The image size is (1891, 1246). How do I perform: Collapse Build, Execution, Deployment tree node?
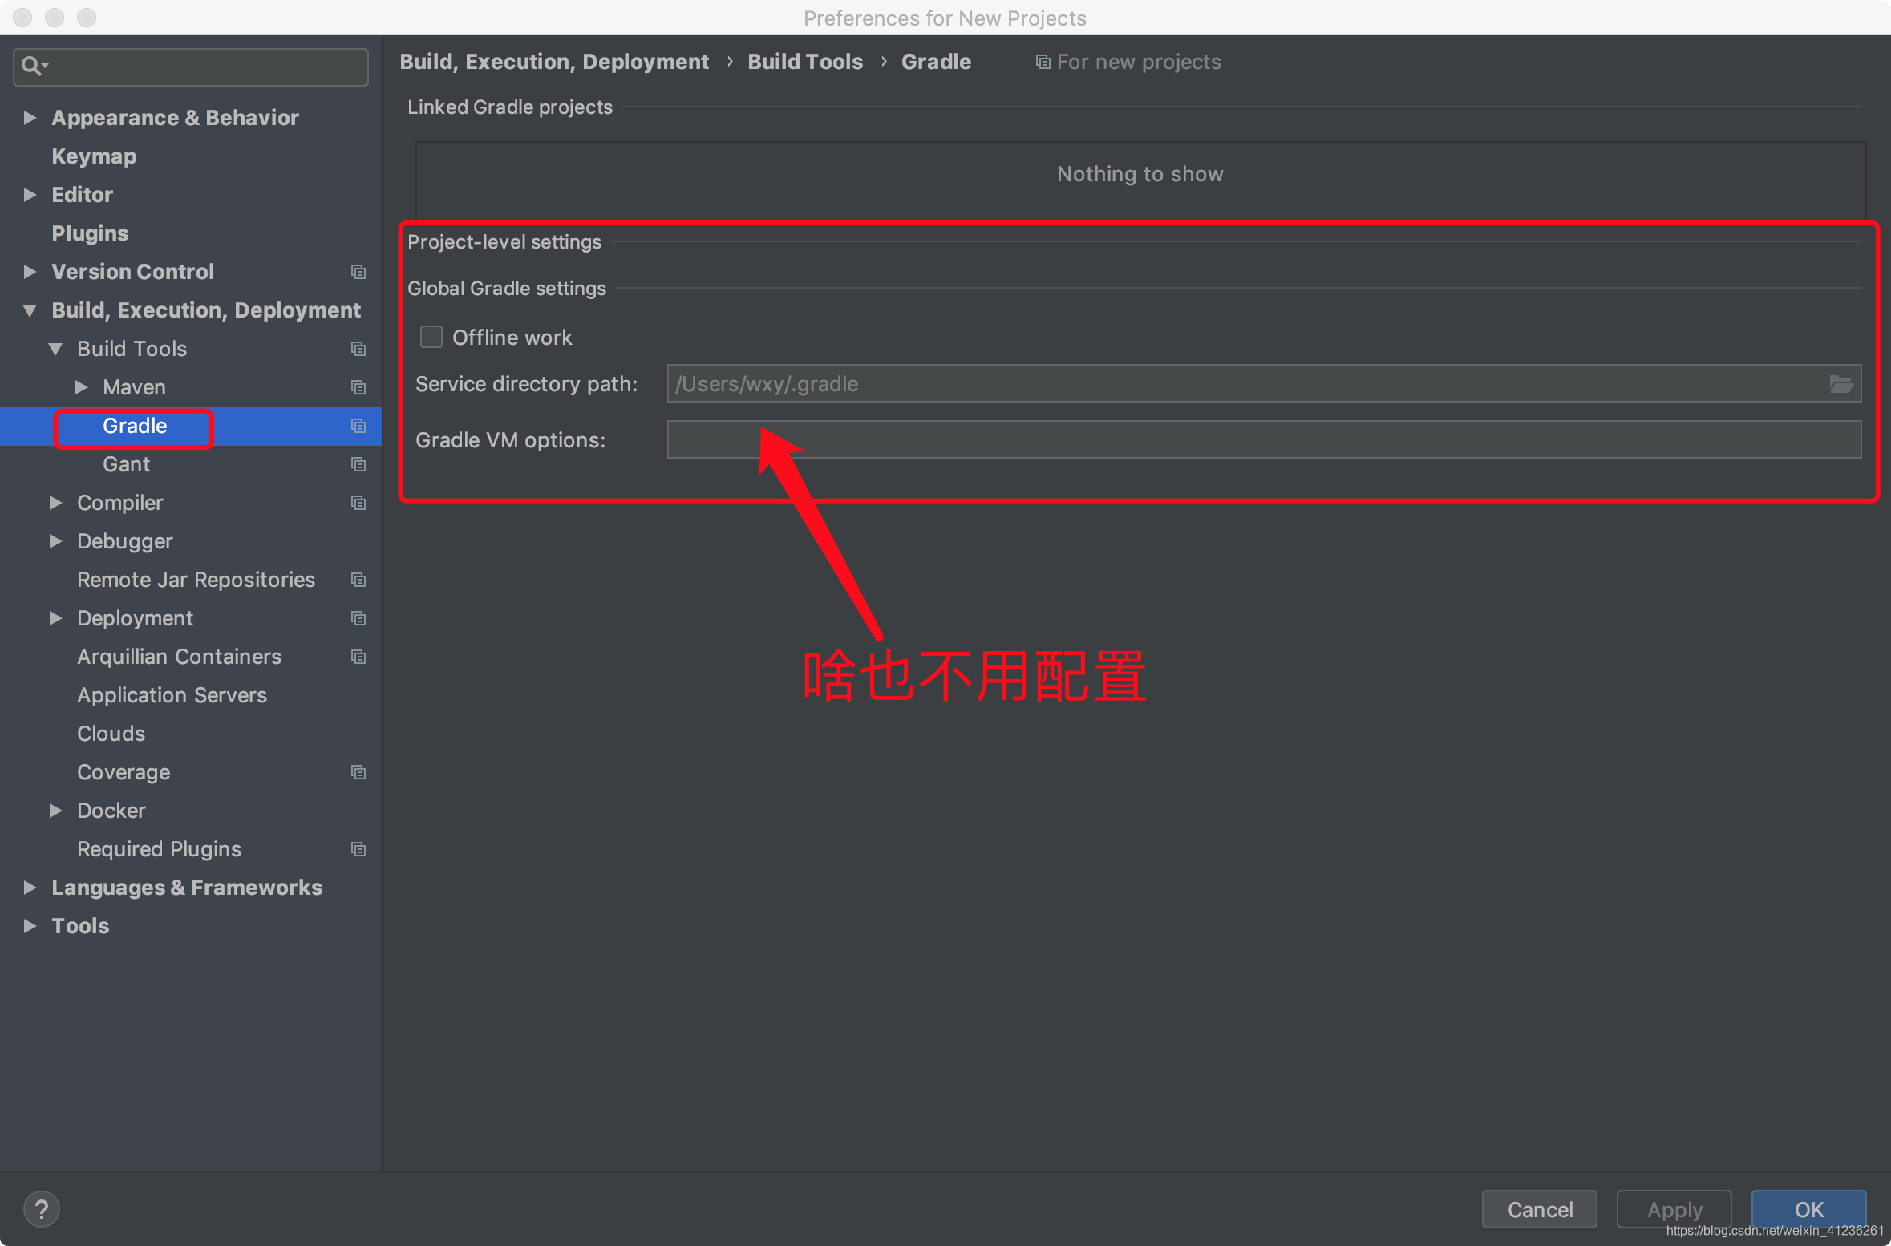click(30, 310)
